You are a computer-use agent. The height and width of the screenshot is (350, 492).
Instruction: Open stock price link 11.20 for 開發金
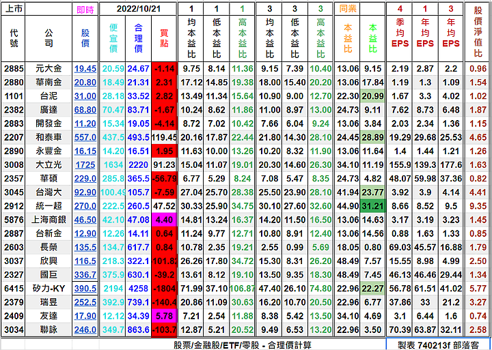pos(85,123)
